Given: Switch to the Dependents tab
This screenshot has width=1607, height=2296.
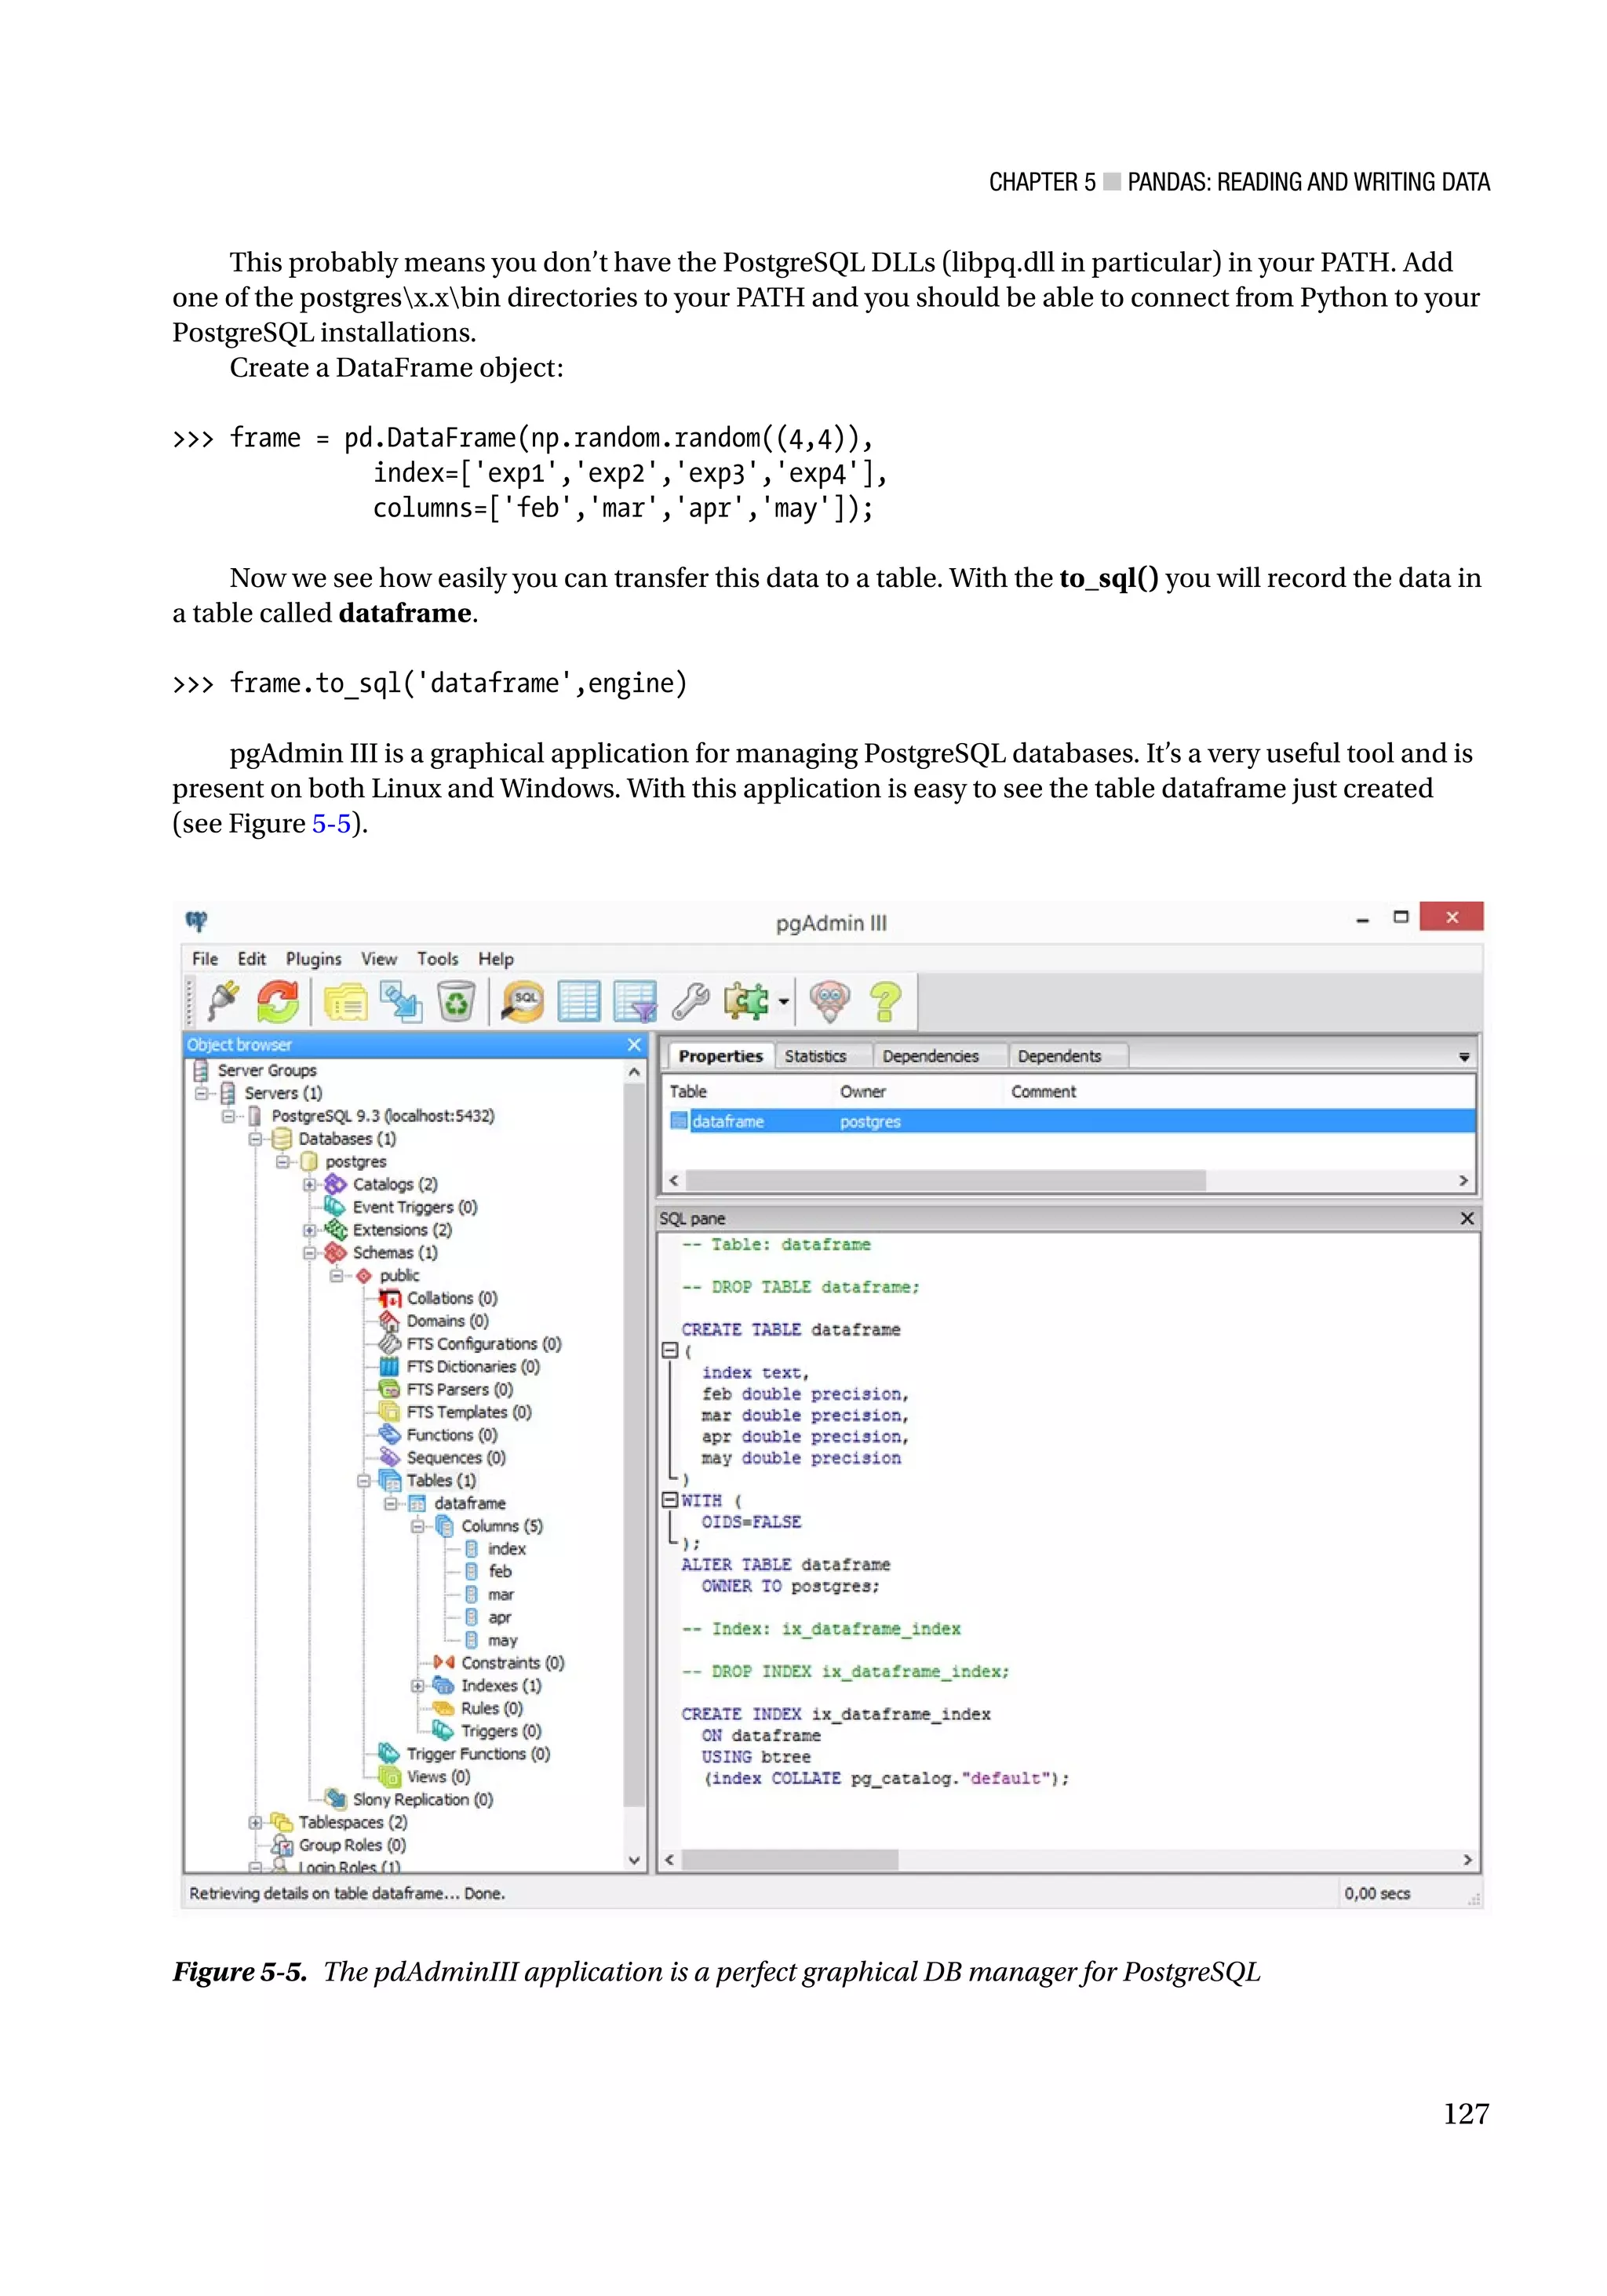Looking at the screenshot, I should 1059,1056.
